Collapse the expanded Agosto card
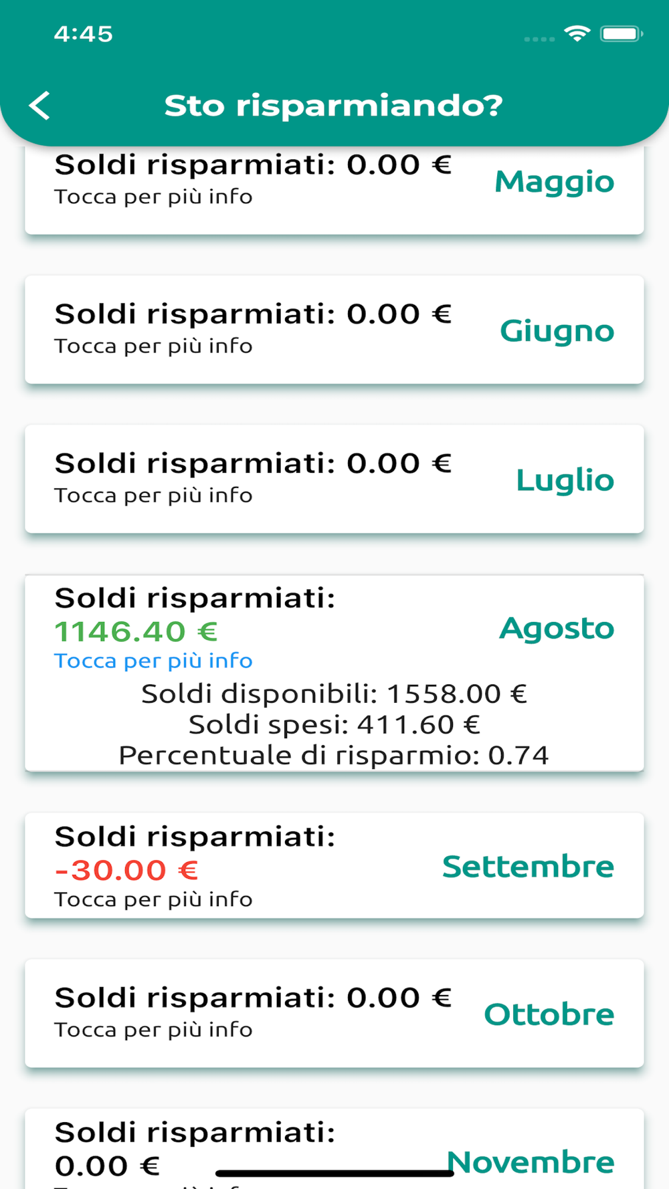 pos(334,673)
